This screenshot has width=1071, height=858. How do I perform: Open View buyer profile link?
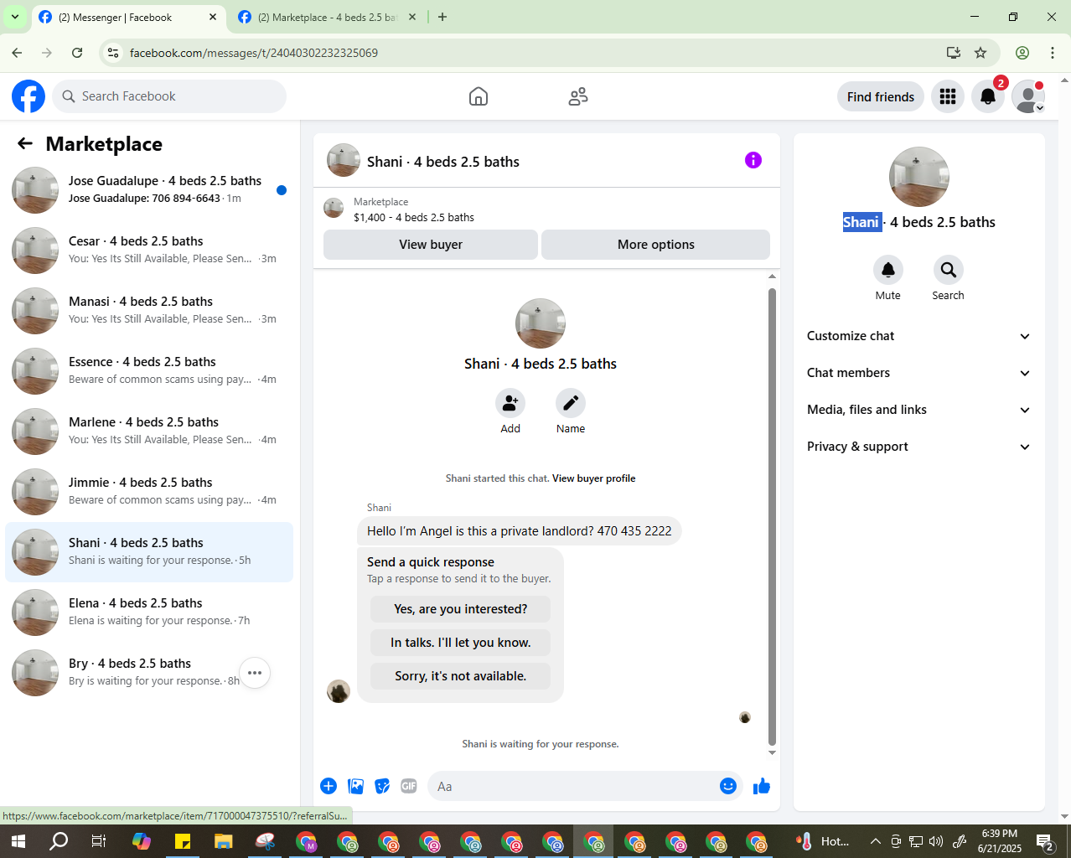click(x=593, y=478)
